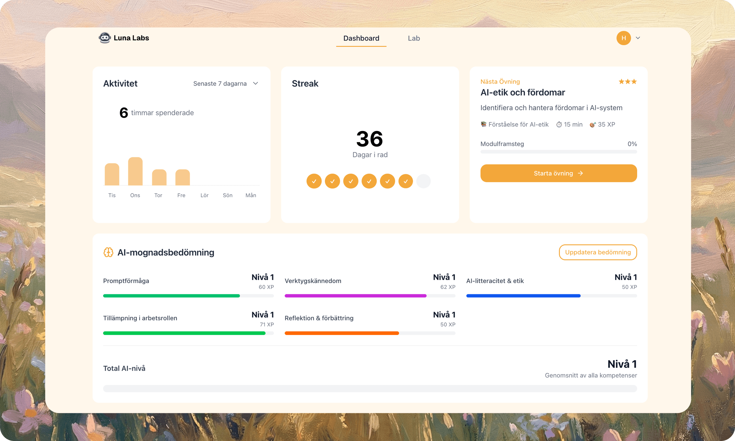This screenshot has height=441, width=735.
Task: Click the green Promptförmåga progress bar
Action: pos(171,296)
